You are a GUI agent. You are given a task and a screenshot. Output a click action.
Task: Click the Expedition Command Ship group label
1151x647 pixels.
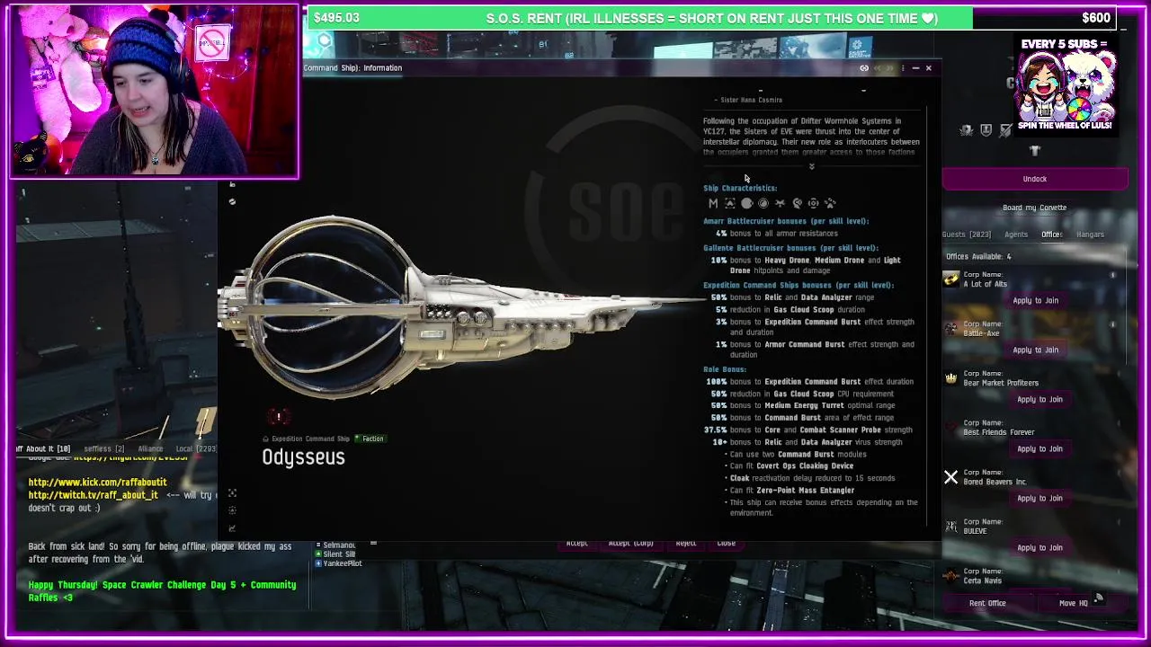pos(310,439)
